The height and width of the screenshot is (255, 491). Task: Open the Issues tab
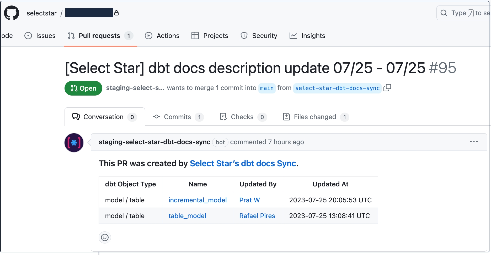click(40, 36)
